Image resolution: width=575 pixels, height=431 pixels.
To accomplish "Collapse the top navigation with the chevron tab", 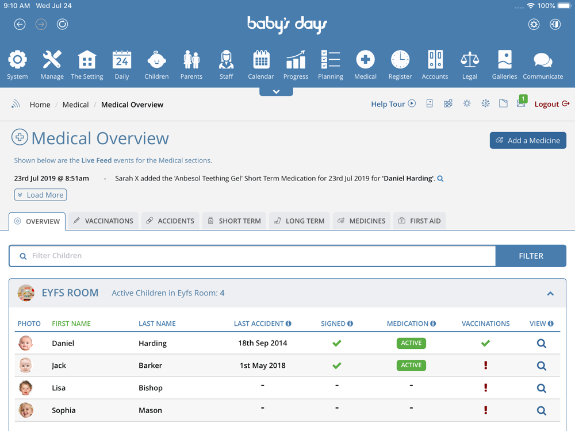I will [276, 91].
